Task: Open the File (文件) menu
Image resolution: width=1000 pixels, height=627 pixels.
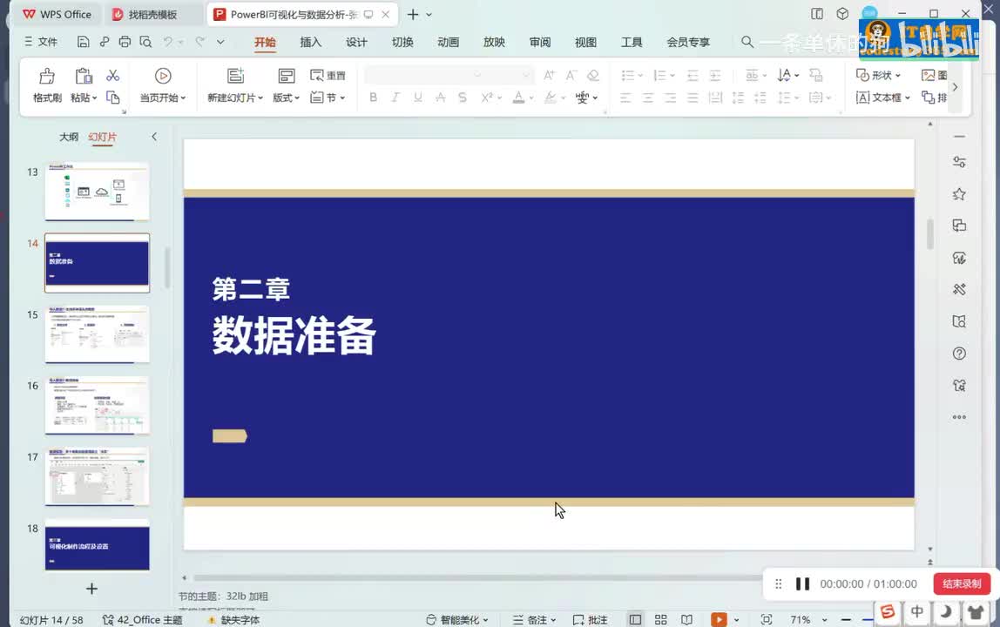Action: [x=42, y=42]
